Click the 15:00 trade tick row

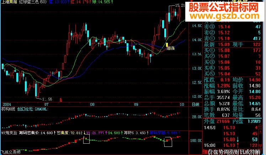coord(231,145)
